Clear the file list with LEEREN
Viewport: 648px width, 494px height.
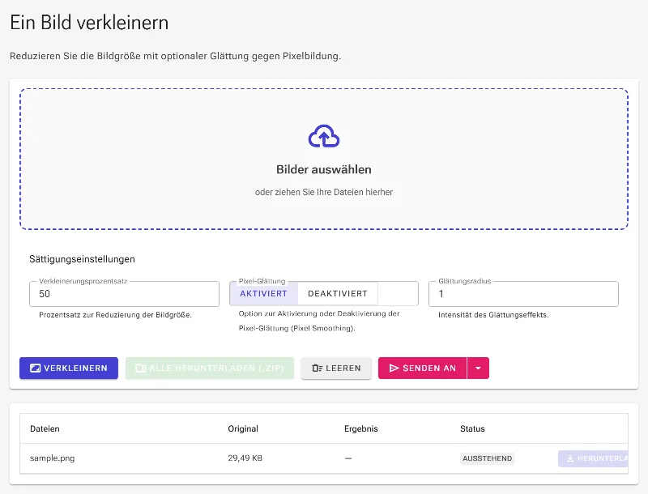click(x=336, y=368)
